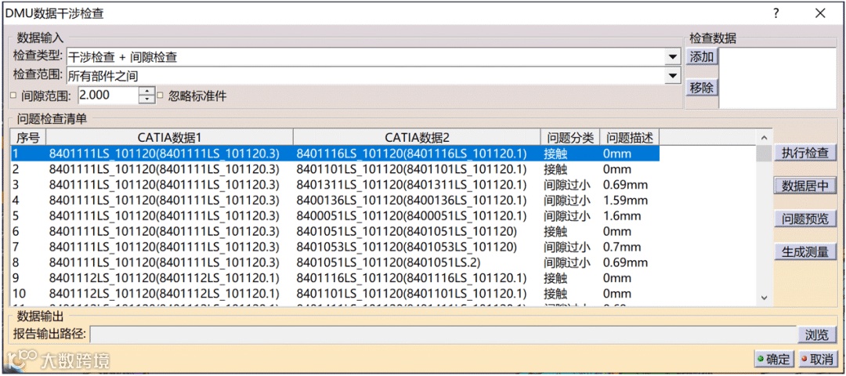The height and width of the screenshot is (376, 846).
Task: Click the 浏览 button
Action: (817, 334)
